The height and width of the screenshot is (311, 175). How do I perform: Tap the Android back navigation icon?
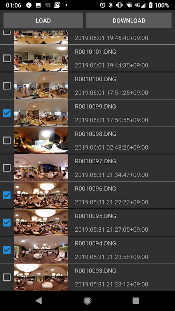(x=38, y=301)
